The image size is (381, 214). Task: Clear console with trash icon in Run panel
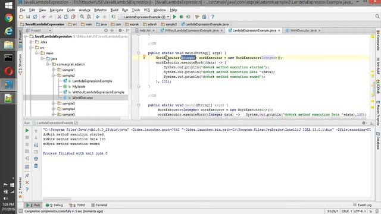[x=36, y=166]
